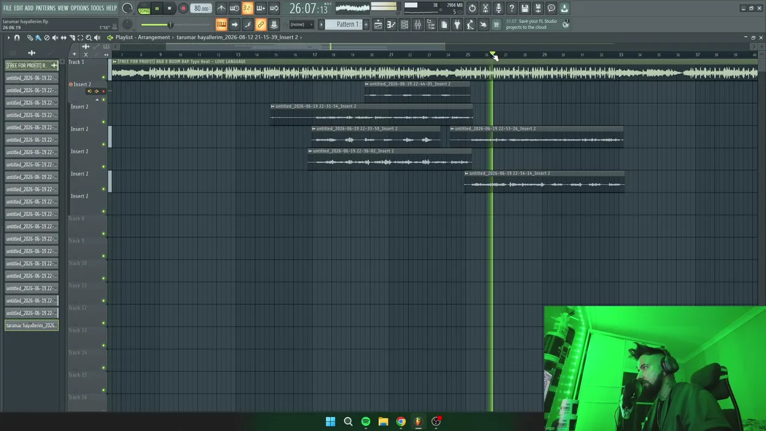
Task: Toggle the multilink to controllers icon
Action: tap(261, 25)
